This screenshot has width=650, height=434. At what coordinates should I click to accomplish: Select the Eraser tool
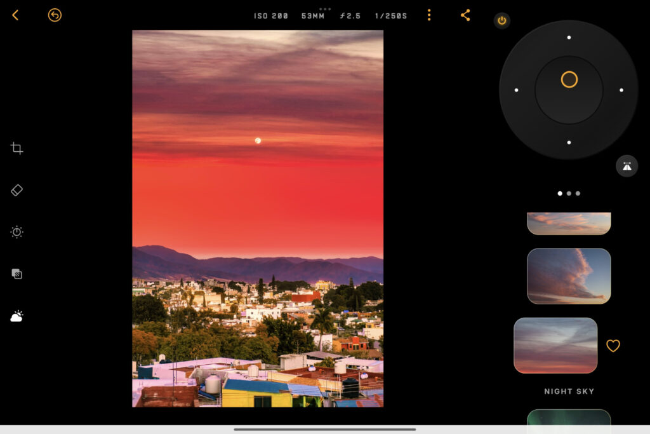(16, 190)
